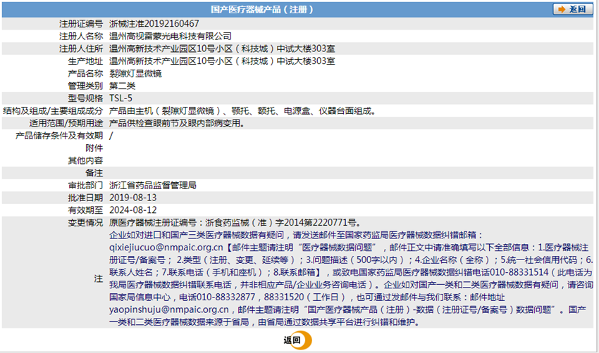Click the label 产品储存条件及有效期

(59, 136)
